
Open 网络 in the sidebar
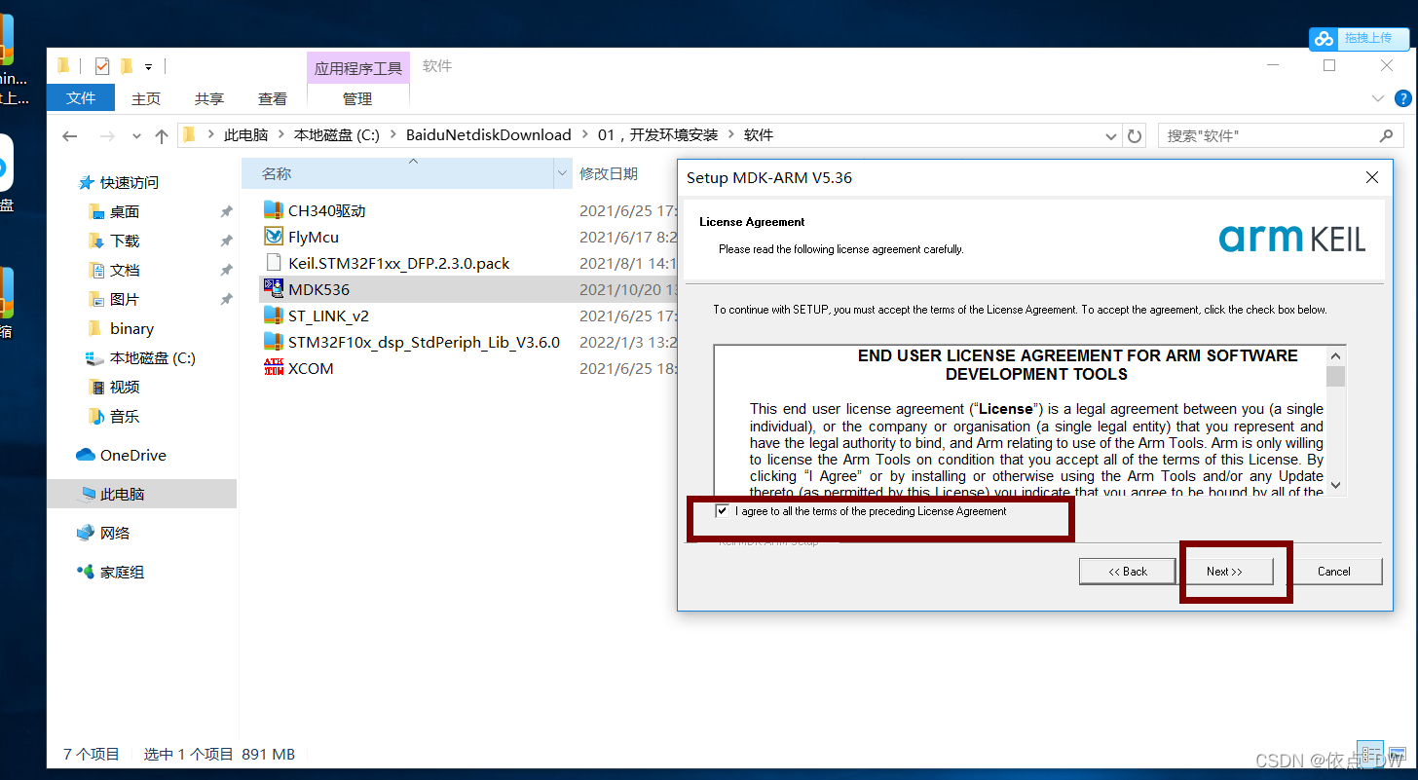(115, 533)
